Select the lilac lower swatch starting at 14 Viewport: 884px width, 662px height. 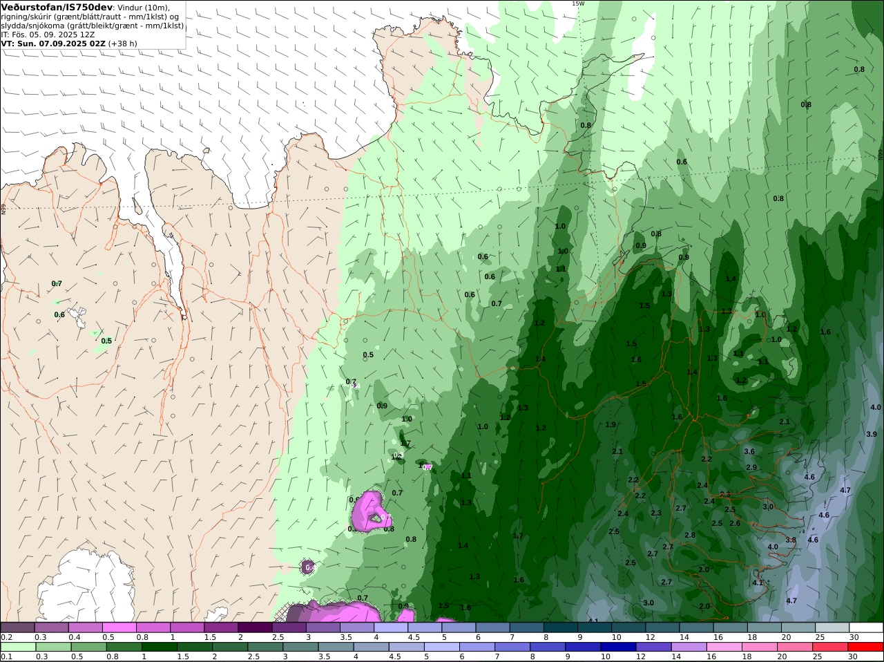pos(689,647)
